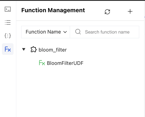This screenshot has height=117, width=145.
Task: Click the puzzle icon beside bloom_filter
Action: [34, 49]
